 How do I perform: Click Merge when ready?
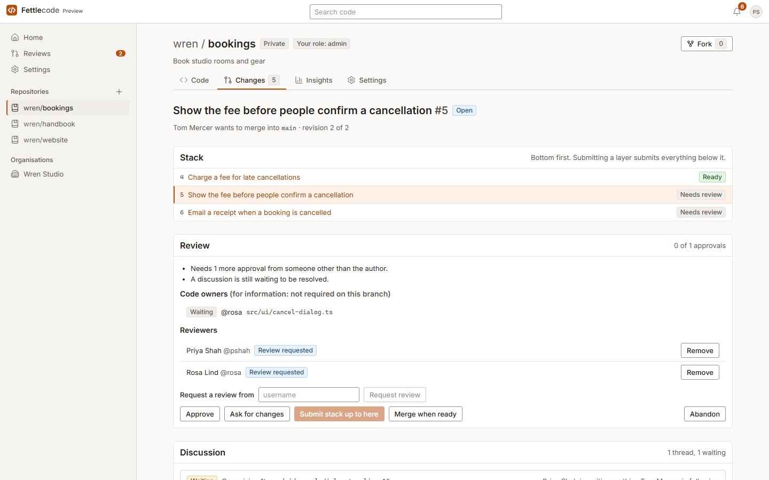pos(426,414)
